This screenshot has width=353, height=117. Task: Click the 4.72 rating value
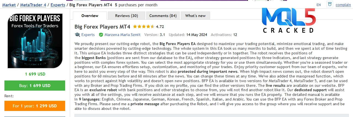pyautogui.click(x=160, y=27)
